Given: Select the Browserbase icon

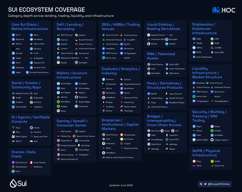Looking at the screenshot, I should [x=122, y=135].
